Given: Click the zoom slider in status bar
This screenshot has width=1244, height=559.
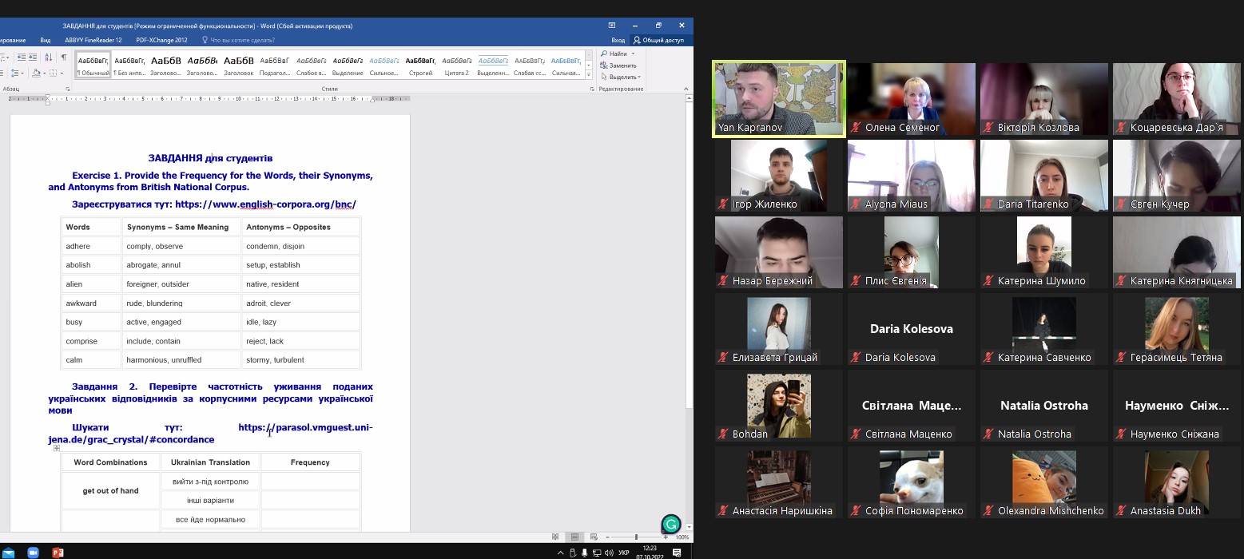Looking at the screenshot, I should pos(636,537).
